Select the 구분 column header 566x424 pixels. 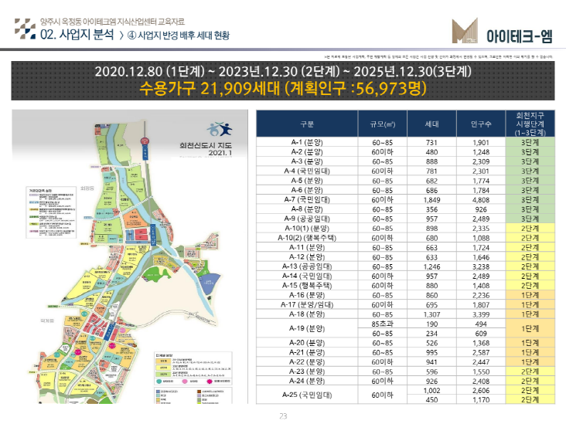click(307, 123)
